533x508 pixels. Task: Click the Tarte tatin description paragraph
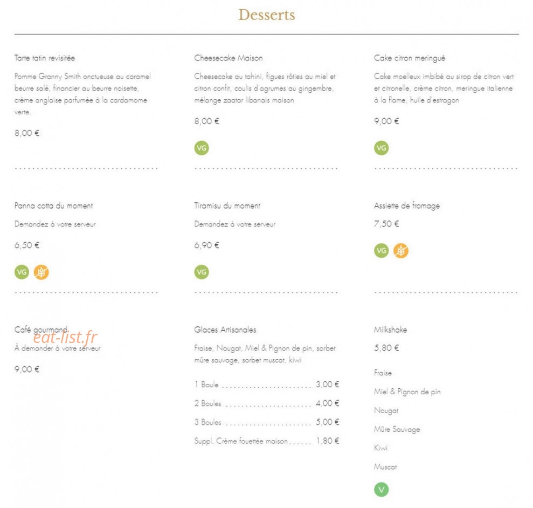pyautogui.click(x=82, y=94)
